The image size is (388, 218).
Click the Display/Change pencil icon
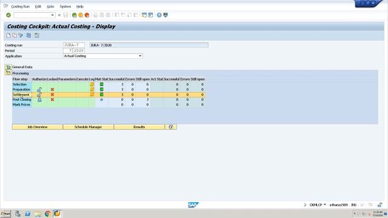21,35
